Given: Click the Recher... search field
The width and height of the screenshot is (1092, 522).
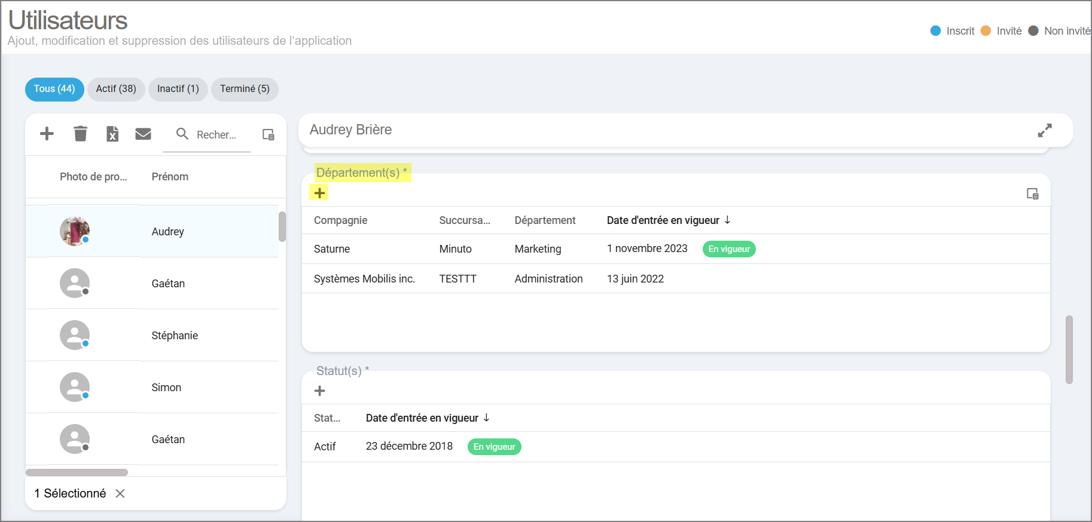Looking at the screenshot, I should coord(216,135).
